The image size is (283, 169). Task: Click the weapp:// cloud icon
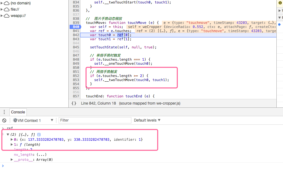[7, 16]
